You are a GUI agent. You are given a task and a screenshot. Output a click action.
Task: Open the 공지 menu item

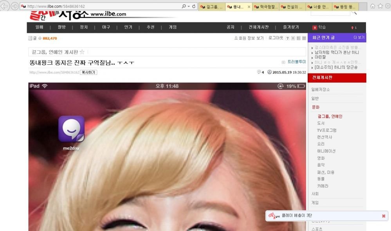click(230, 27)
